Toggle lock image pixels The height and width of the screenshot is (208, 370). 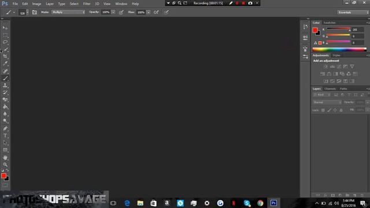(x=329, y=110)
